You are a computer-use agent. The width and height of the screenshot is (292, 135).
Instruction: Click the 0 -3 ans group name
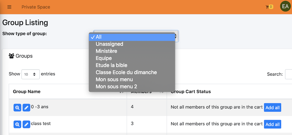(40, 107)
